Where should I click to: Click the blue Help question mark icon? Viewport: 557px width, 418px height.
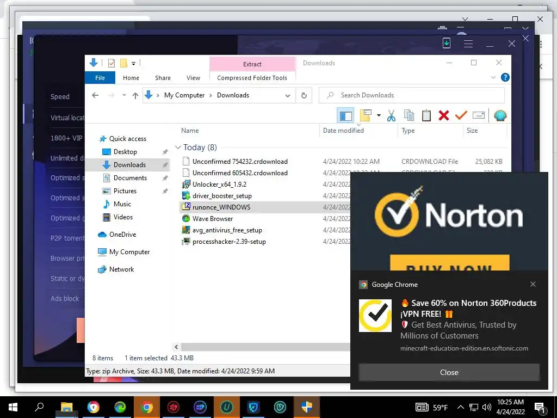point(505,77)
